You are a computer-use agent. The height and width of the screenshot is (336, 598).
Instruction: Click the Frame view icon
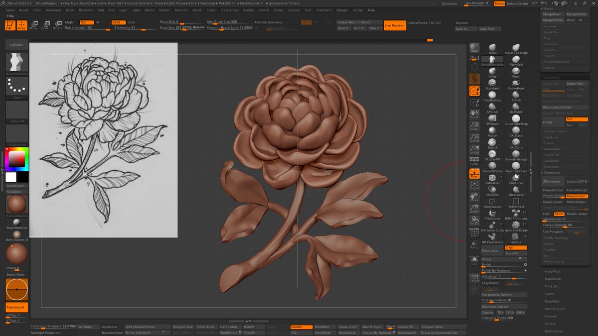coord(474,185)
